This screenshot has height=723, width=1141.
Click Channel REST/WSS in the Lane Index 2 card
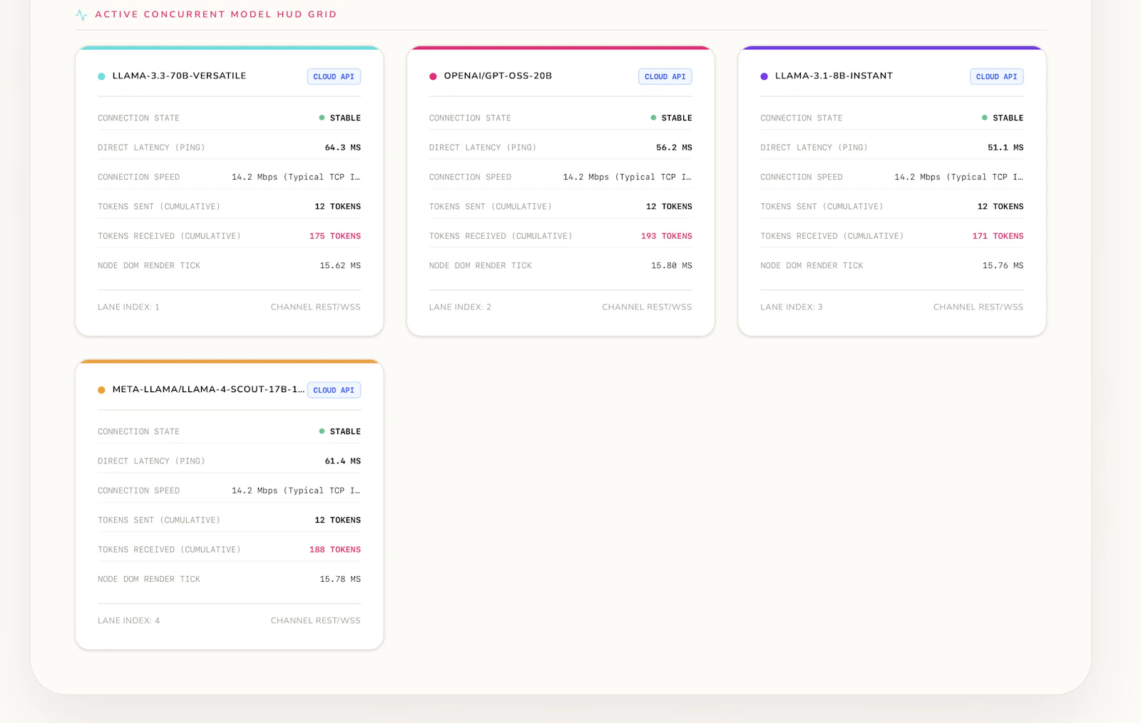[647, 307]
